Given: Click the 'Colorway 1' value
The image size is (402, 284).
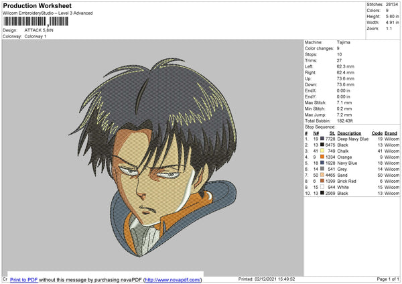Looking at the screenshot, I should (36, 36).
